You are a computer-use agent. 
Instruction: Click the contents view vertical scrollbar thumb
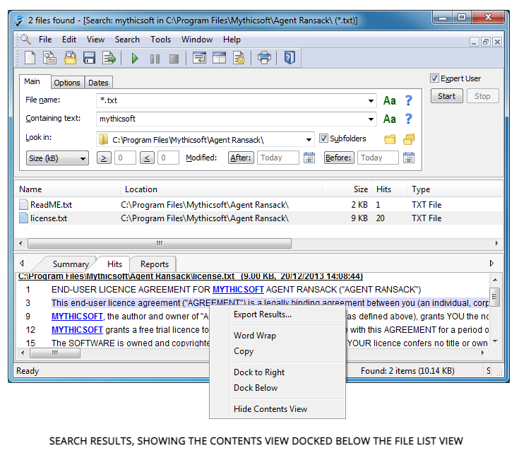click(x=494, y=296)
